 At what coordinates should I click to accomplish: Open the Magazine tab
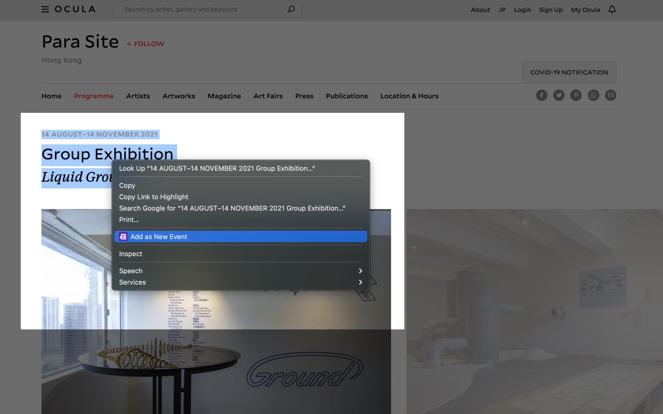coord(224,96)
